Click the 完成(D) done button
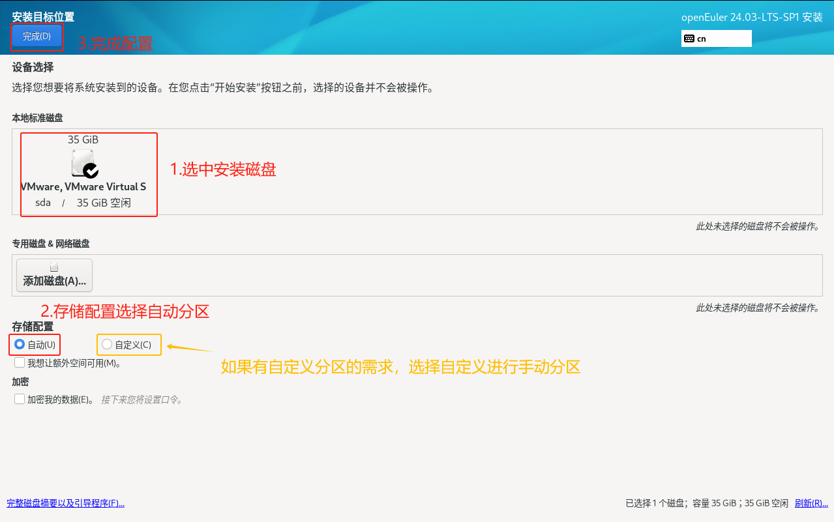 click(x=37, y=36)
